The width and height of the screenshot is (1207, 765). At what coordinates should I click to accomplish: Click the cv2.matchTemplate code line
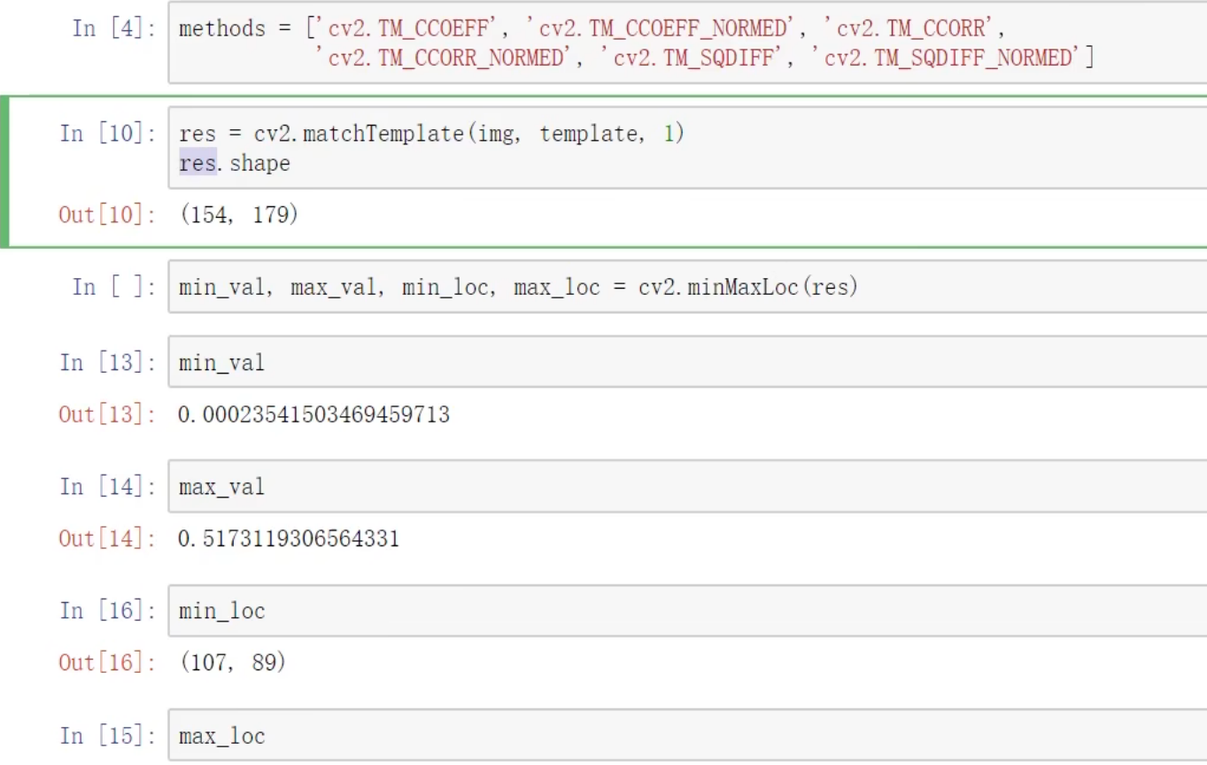tap(431, 134)
